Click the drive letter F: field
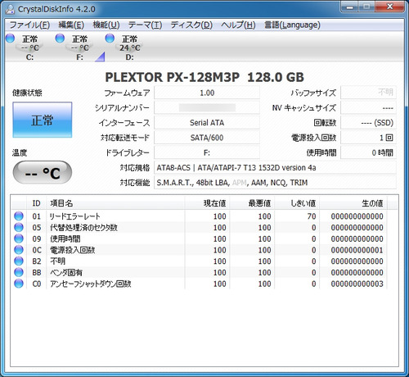Viewport: 409px width, 377px height. (x=207, y=152)
